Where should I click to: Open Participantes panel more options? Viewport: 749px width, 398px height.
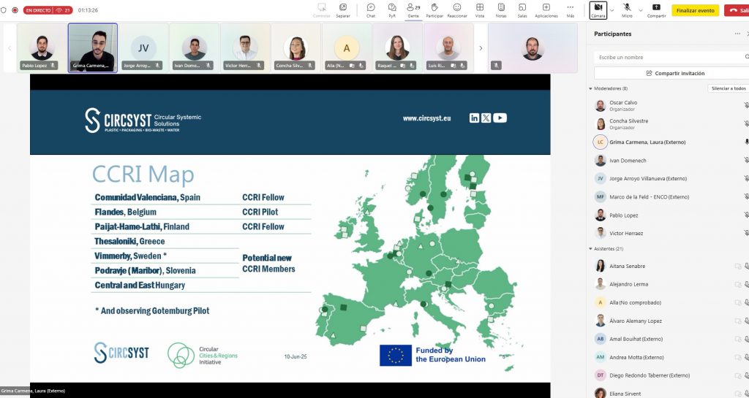click(737, 34)
